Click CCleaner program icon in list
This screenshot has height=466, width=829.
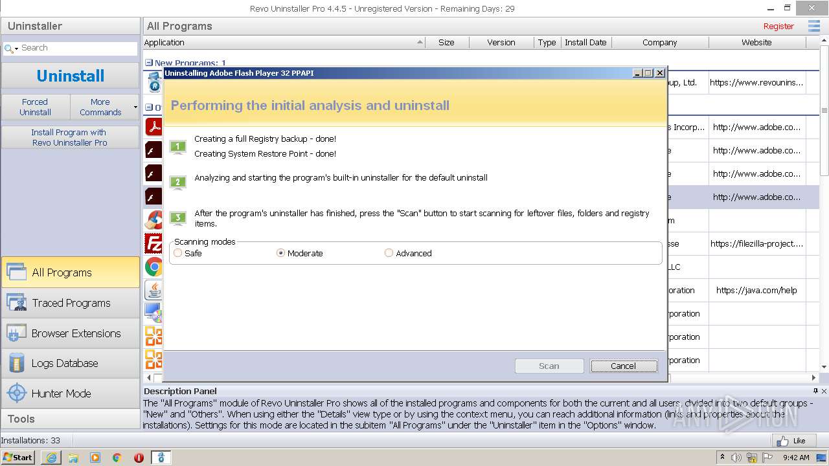coord(153,220)
